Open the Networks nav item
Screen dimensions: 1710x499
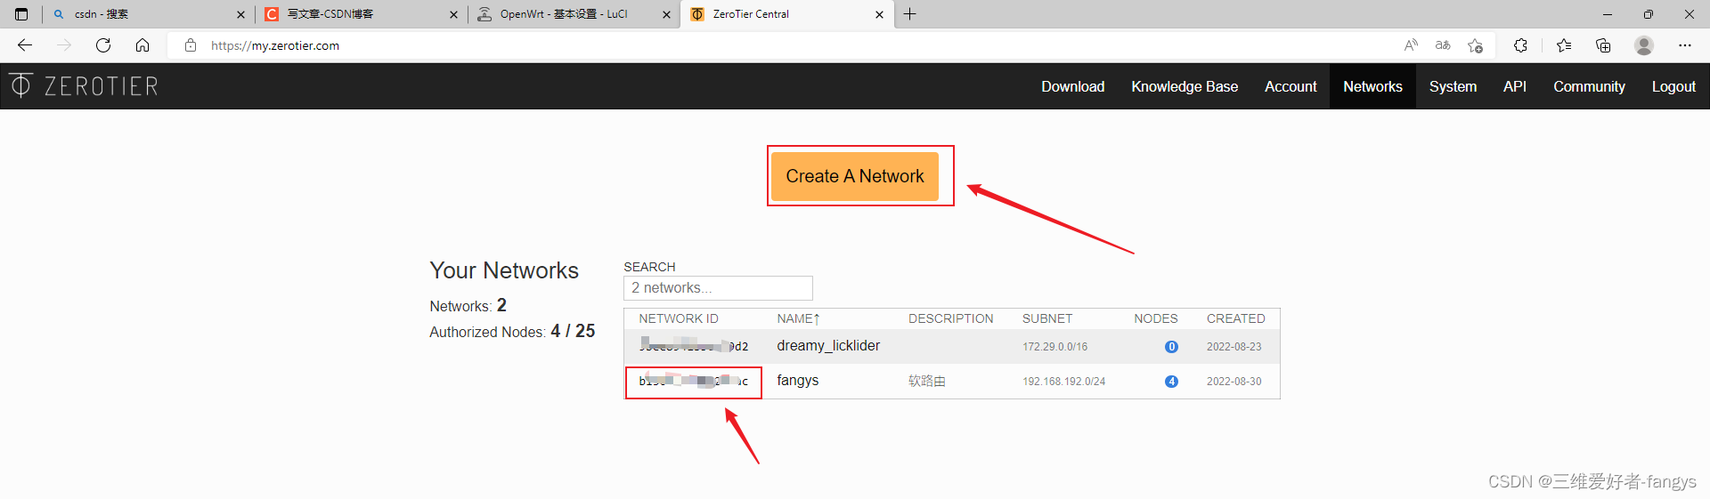[x=1372, y=86]
